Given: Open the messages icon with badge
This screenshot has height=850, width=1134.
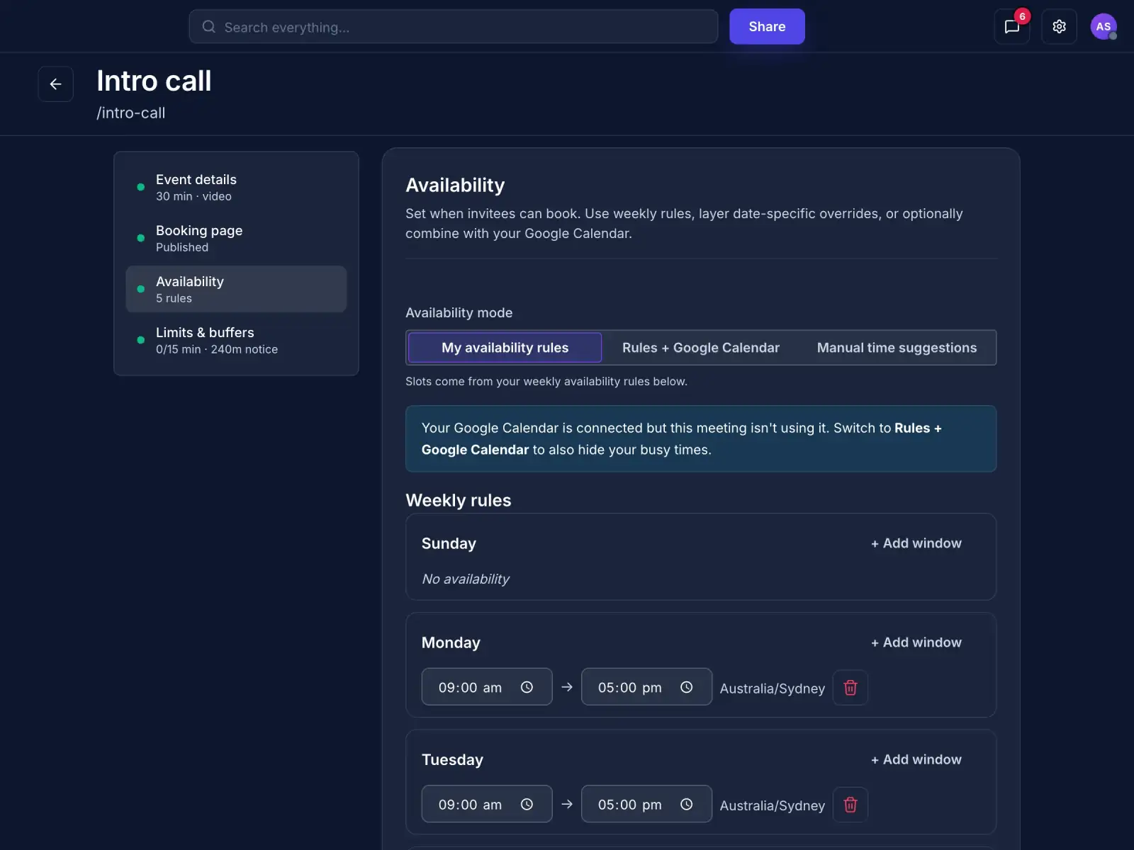Looking at the screenshot, I should click(1012, 27).
